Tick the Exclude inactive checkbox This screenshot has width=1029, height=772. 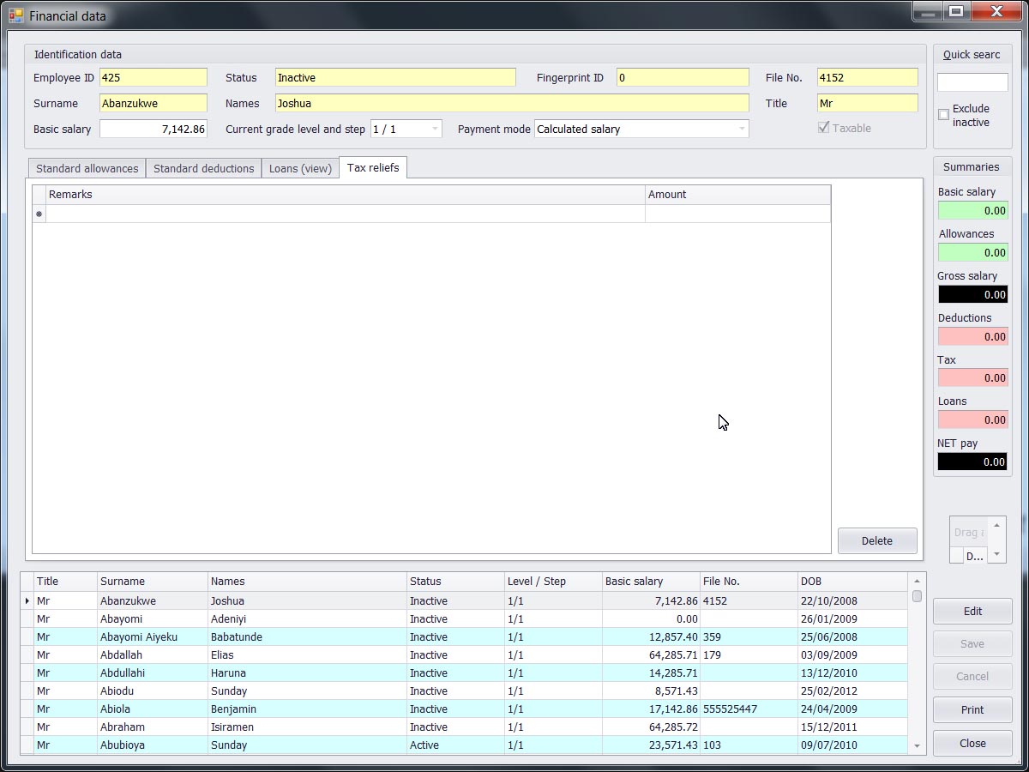point(943,115)
